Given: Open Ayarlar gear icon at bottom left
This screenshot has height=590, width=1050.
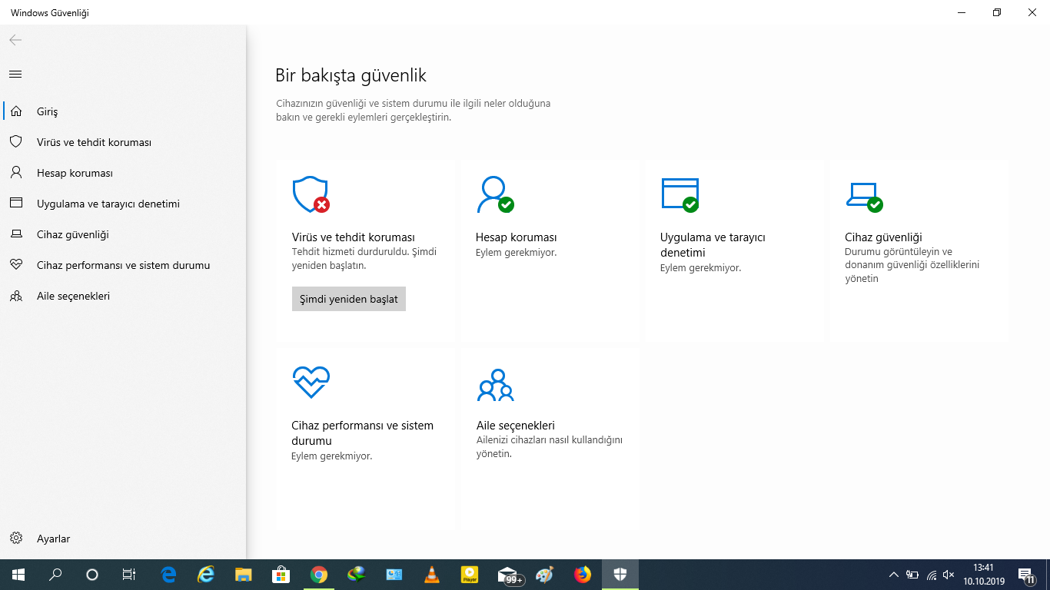Looking at the screenshot, I should pyautogui.click(x=16, y=539).
